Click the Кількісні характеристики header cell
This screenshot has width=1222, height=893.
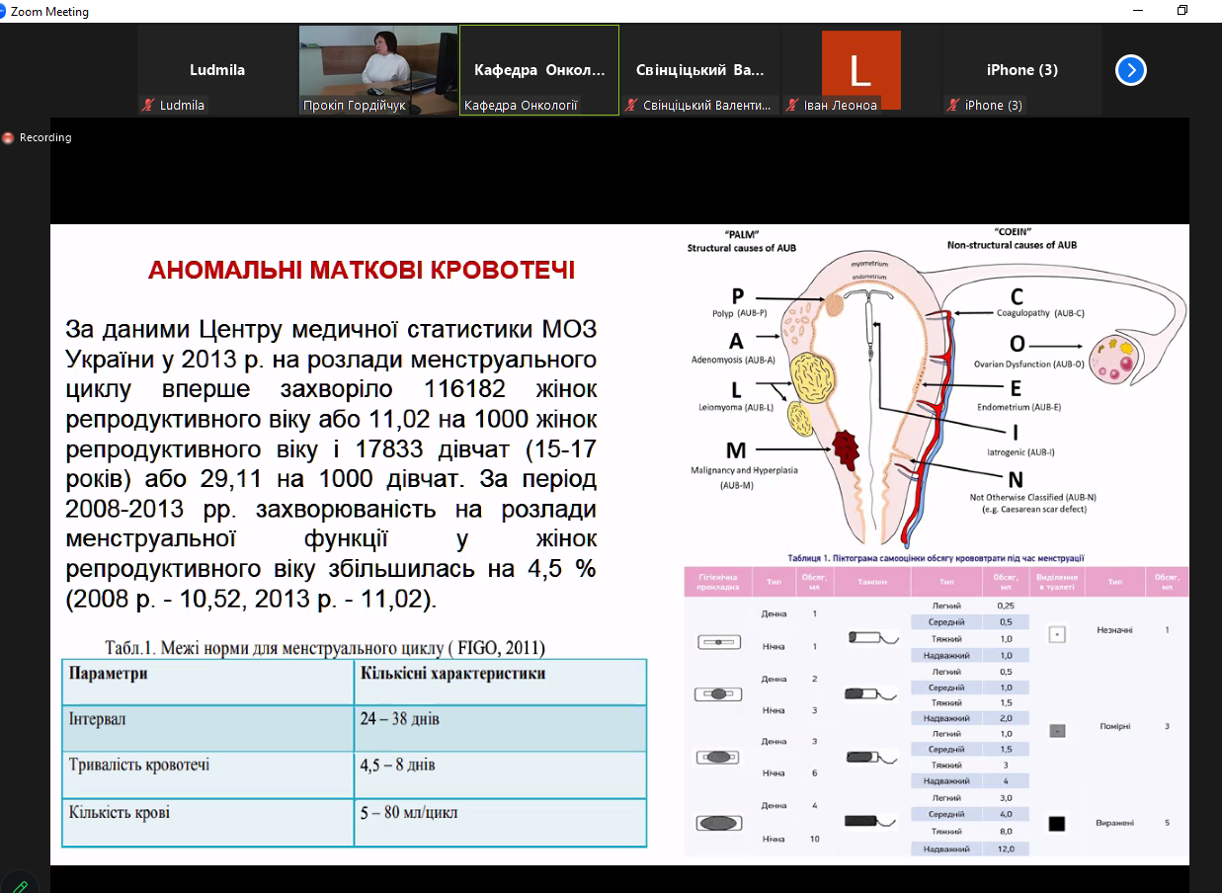[x=500, y=682]
